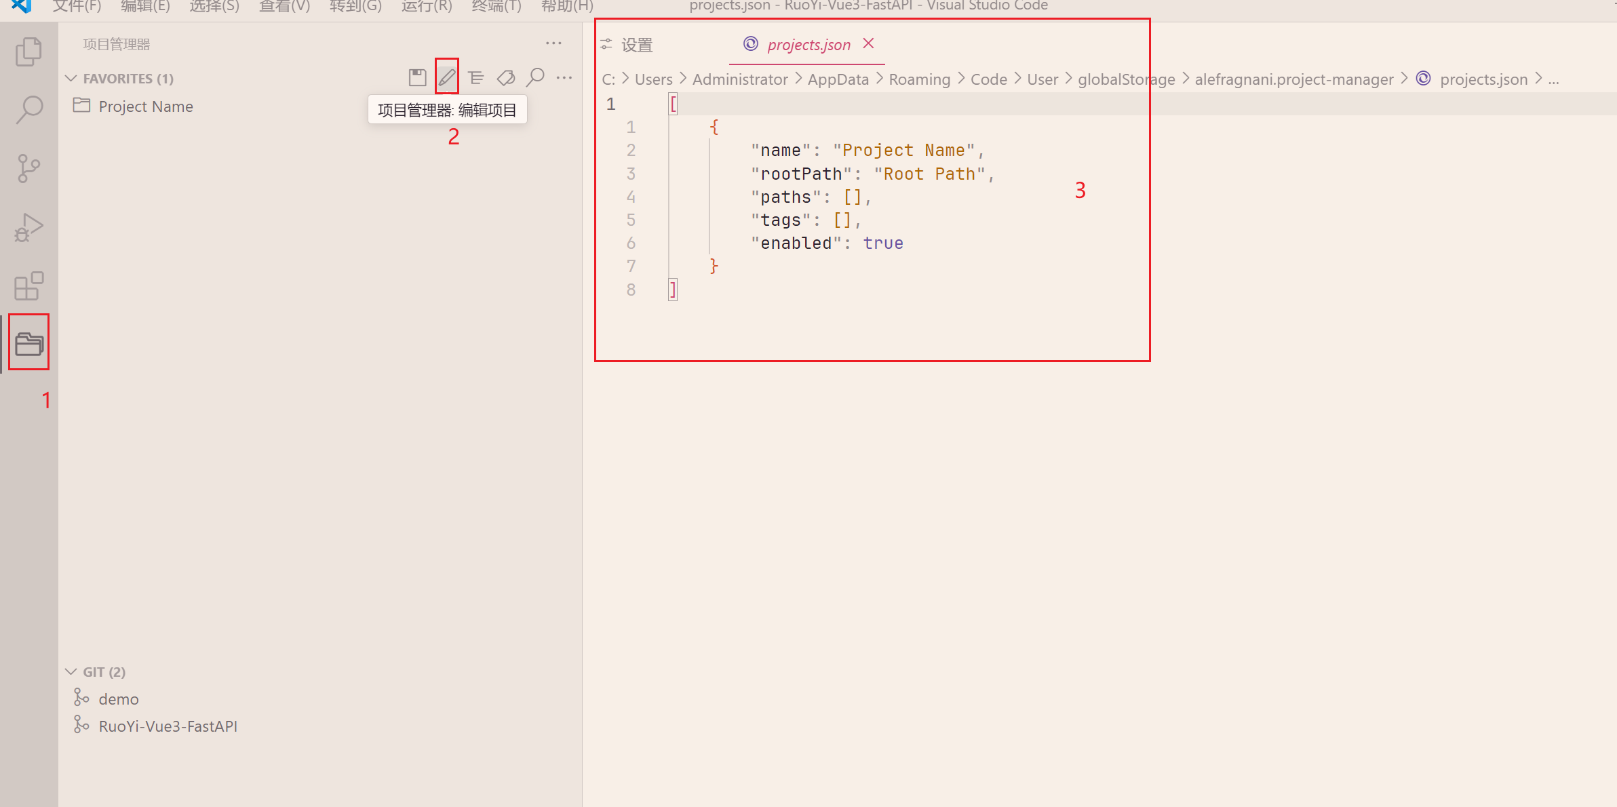Switch to the 设置 (Settings) tab

point(636,45)
